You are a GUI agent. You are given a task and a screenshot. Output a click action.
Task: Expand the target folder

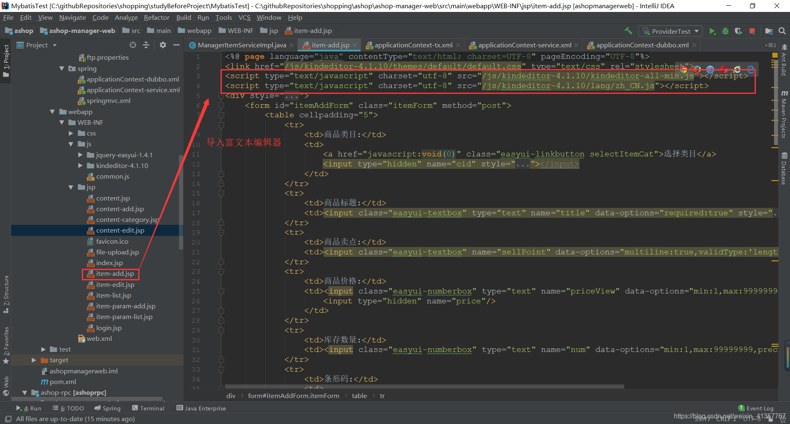point(34,360)
